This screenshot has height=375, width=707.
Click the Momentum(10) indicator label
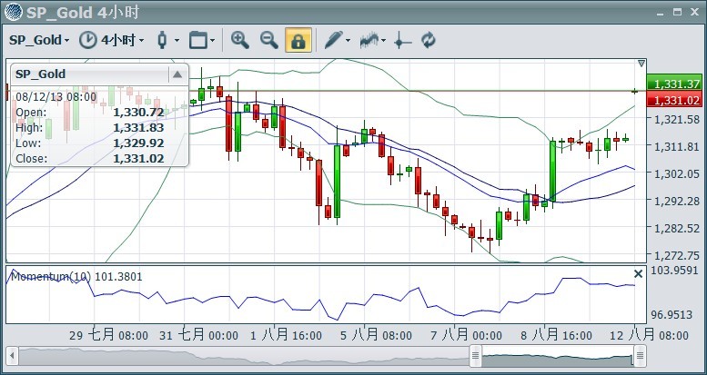(x=76, y=276)
